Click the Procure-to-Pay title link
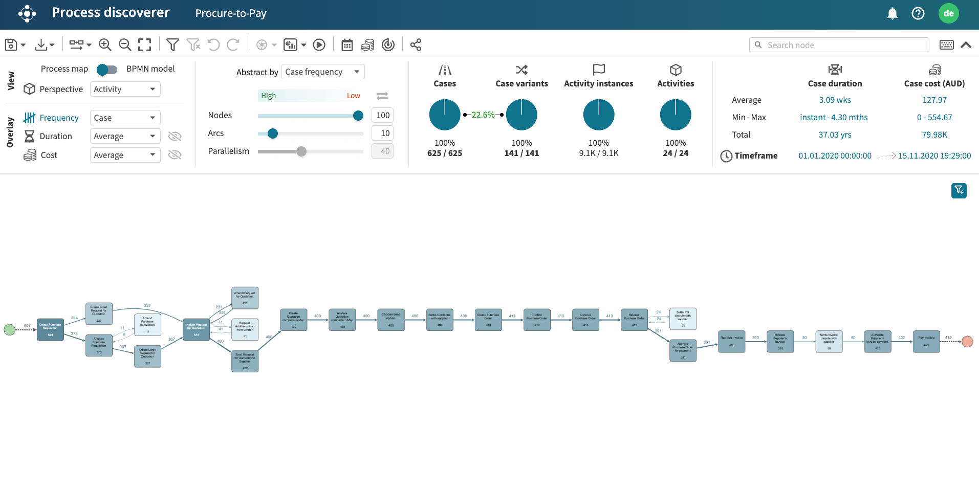979x492 pixels. pyautogui.click(x=231, y=13)
